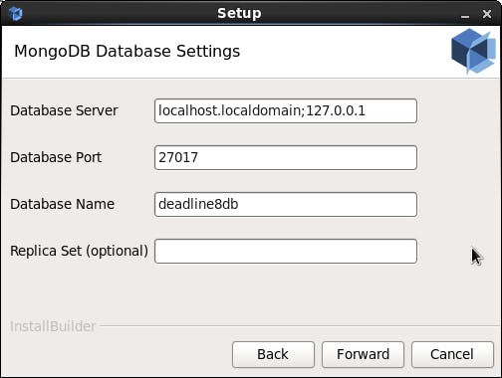Click the Database Server label
502x378 pixels.
[64, 110]
